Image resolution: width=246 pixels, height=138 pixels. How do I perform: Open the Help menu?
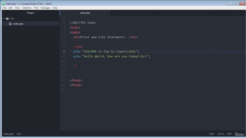(x=55, y=8)
